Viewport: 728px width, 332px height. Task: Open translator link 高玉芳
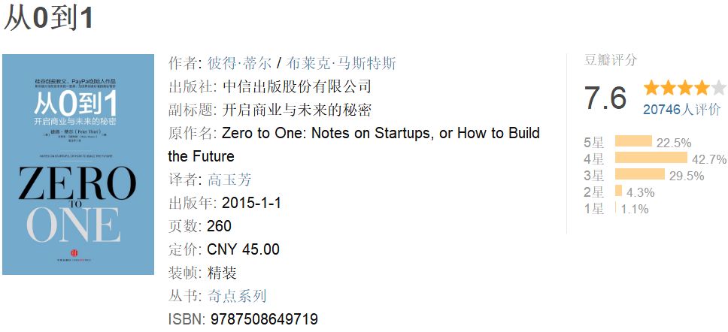pyautogui.click(x=229, y=180)
